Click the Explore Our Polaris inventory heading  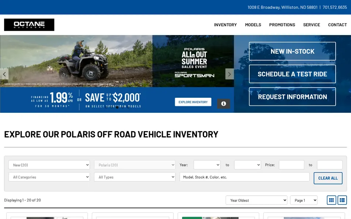[111, 134]
